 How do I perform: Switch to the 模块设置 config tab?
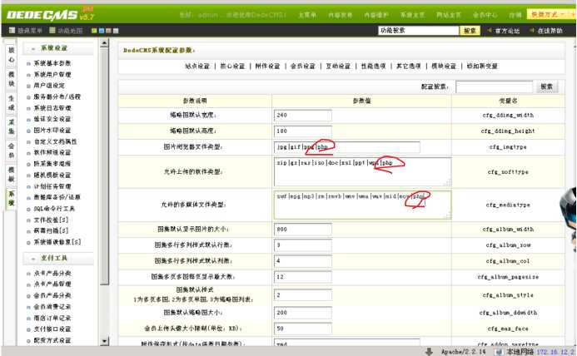click(444, 67)
